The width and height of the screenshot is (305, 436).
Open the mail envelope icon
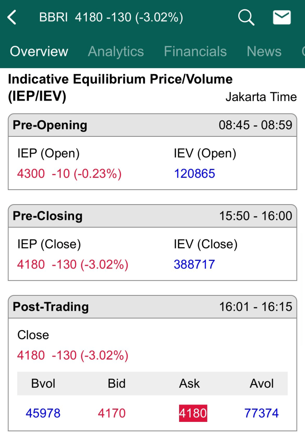282,17
